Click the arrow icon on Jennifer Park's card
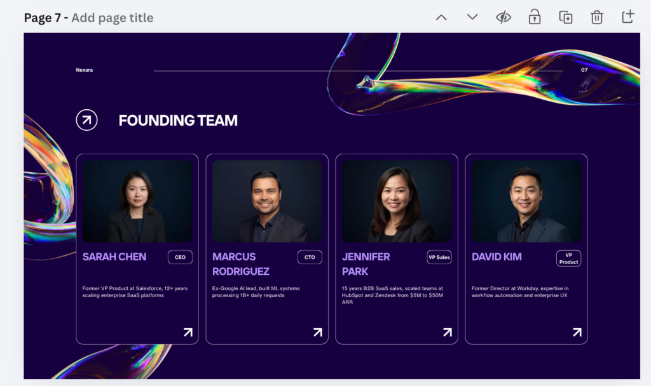This screenshot has width=651, height=386. click(447, 331)
